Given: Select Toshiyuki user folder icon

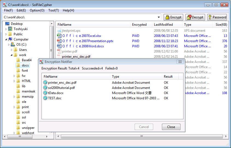Looking at the screenshot, I should (10, 29).
